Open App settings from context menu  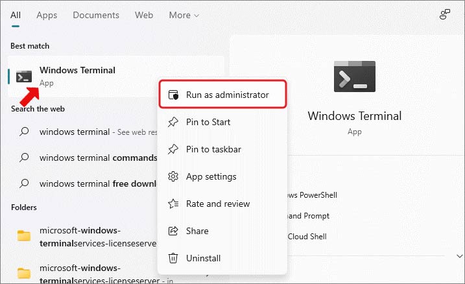[x=222, y=176]
